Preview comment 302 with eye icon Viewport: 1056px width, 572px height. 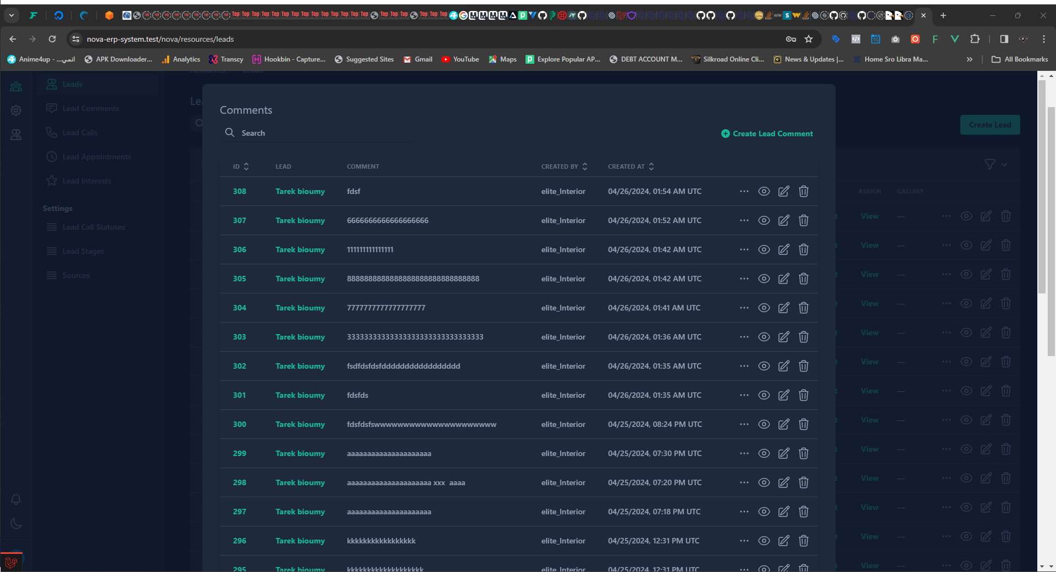pyautogui.click(x=764, y=366)
